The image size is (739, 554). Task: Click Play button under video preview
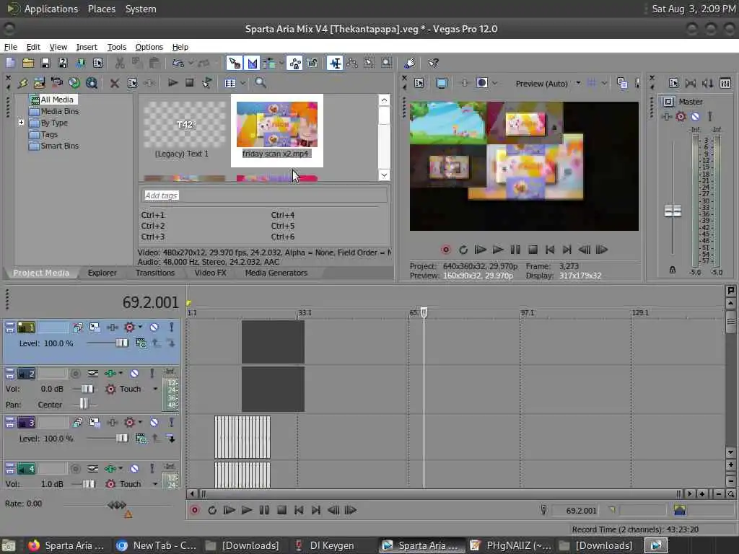click(498, 250)
